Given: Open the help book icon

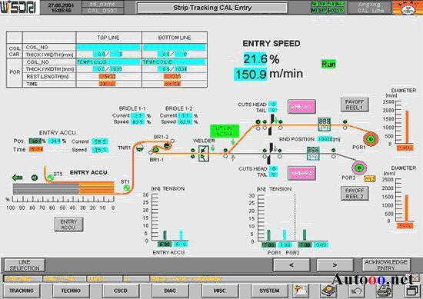Looking at the screenshot, I should [329, 291].
